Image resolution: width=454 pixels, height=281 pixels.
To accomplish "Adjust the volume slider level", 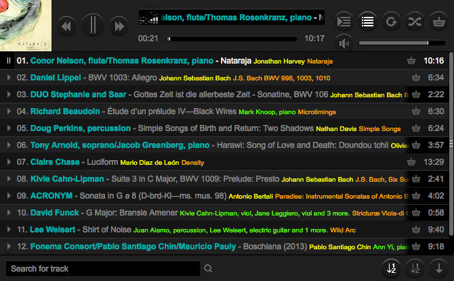I will [402, 43].
